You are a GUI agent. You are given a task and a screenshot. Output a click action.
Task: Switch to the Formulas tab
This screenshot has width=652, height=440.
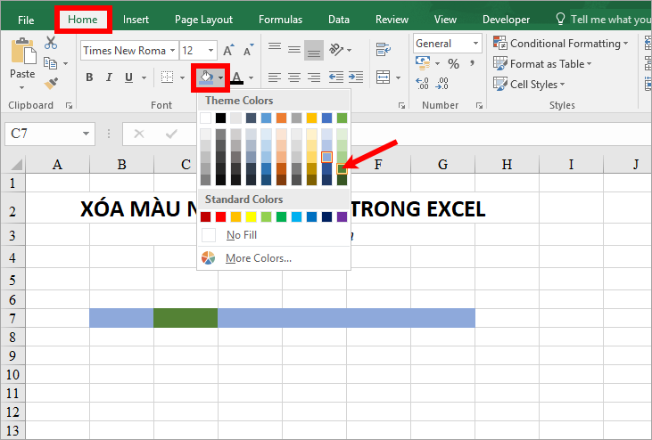pyautogui.click(x=280, y=20)
